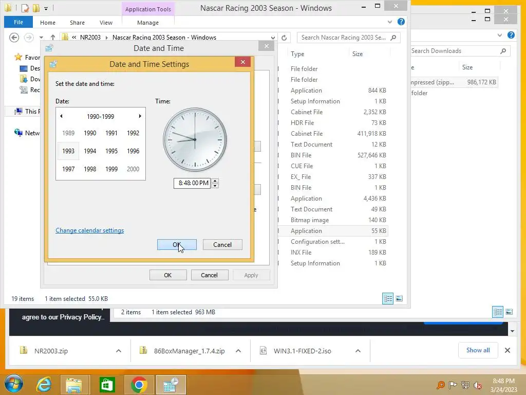This screenshot has width=526, height=395.
Task: Open WIN3.1-FIXED-2.iso download options arrow
Action: click(358, 351)
